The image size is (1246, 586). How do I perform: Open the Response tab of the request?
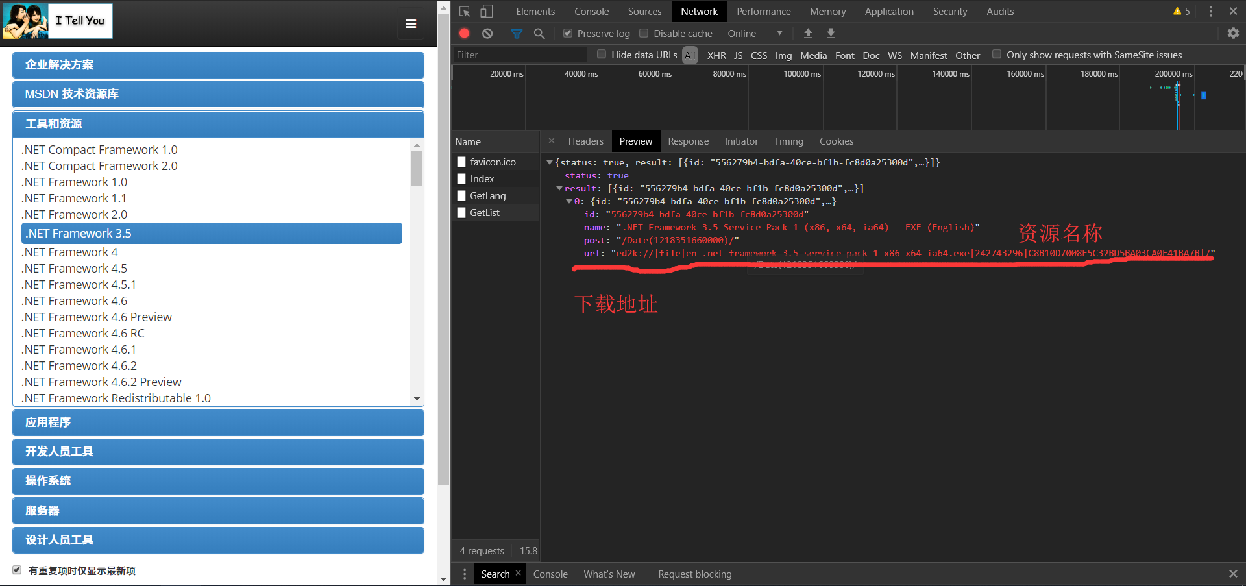click(x=688, y=141)
